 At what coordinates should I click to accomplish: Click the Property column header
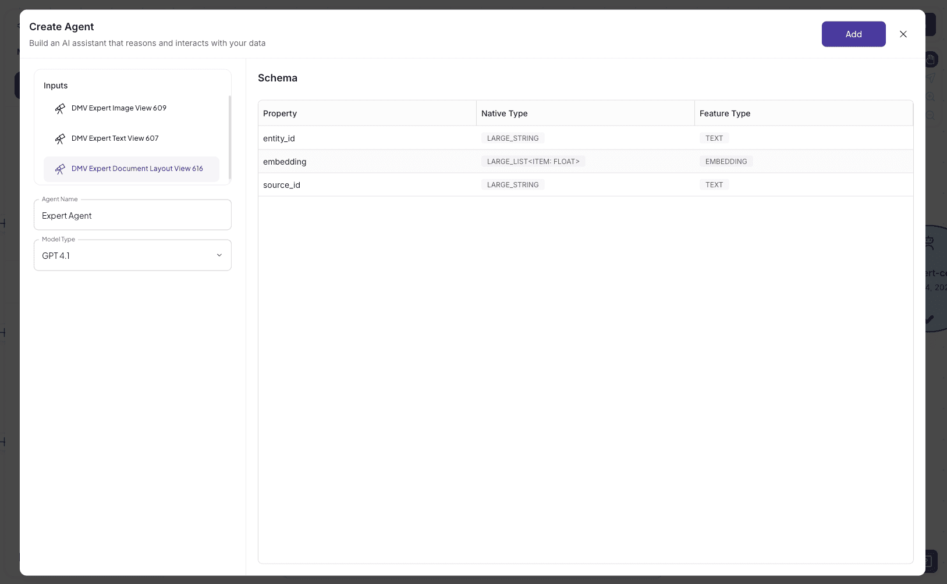pos(367,113)
